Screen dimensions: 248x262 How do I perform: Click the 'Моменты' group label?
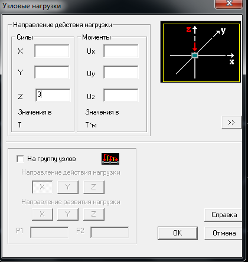[x=96, y=37]
